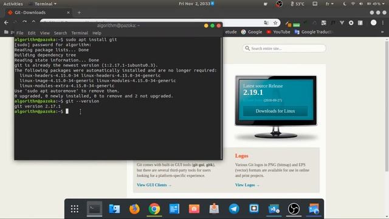Viewport: 389px width, 219px height.
Task: Open the Files manager dock icon
Action: (114, 209)
